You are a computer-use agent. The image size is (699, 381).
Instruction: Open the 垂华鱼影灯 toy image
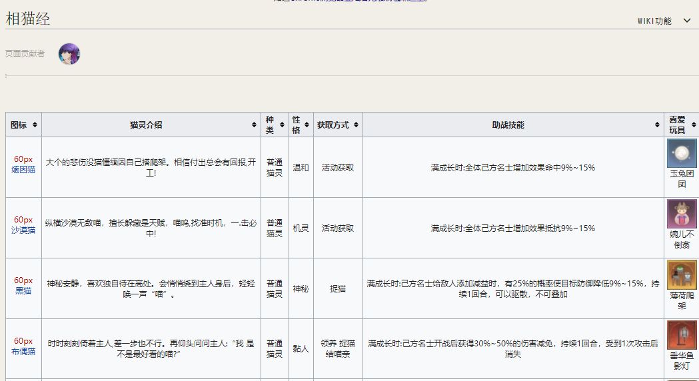pos(682,335)
